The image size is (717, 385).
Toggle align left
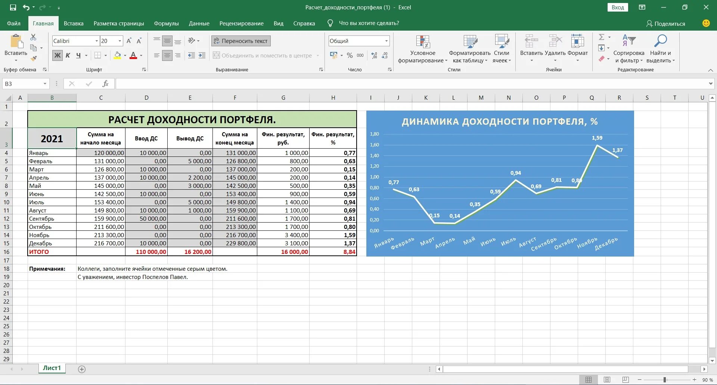pyautogui.click(x=157, y=55)
